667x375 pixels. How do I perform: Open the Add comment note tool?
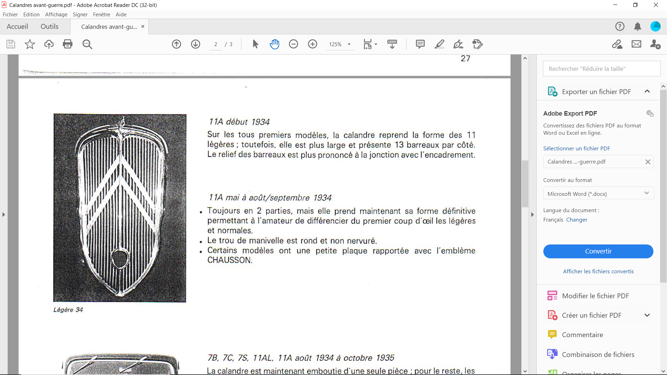[420, 44]
